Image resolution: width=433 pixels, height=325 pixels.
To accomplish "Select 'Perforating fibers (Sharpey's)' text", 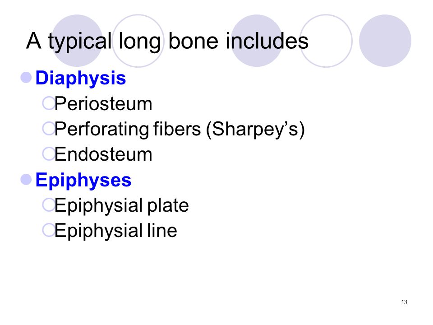I will (x=180, y=130).
